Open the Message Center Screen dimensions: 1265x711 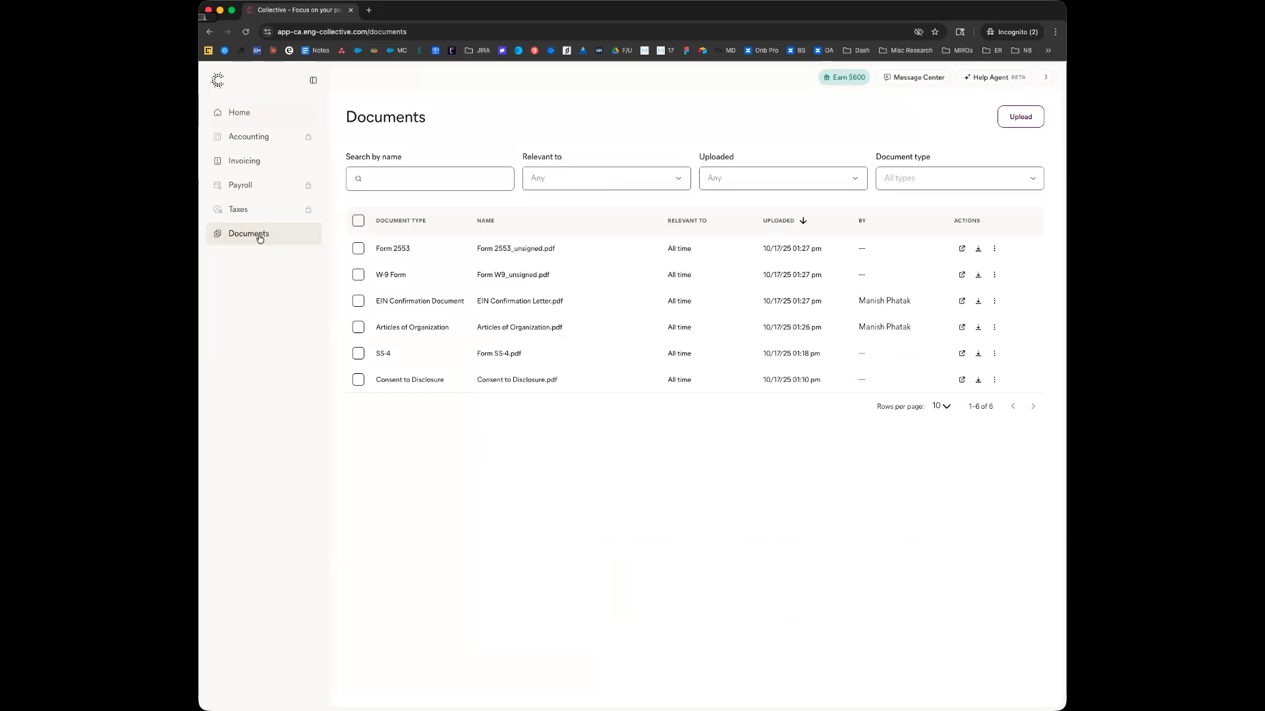click(914, 77)
